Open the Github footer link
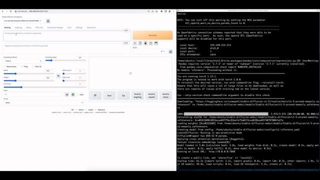 (81, 110)
